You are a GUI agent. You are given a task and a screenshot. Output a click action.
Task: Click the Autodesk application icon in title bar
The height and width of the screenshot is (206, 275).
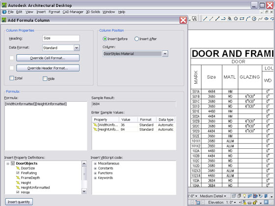point(4,5)
